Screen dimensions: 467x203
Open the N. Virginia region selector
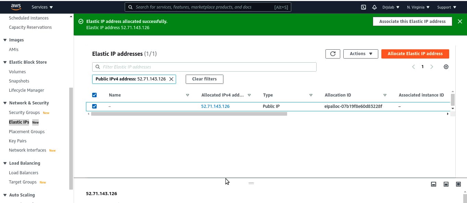[418, 7]
